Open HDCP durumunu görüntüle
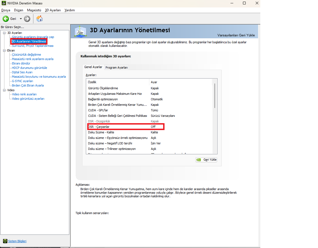 [30, 68]
